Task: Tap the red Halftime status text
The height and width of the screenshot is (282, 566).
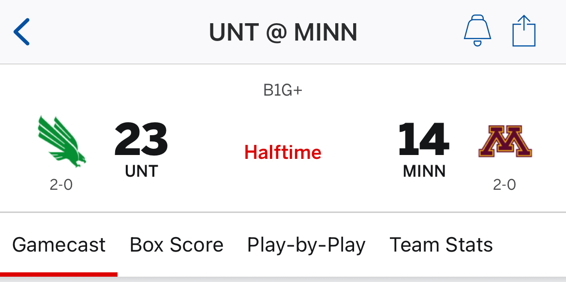Action: tap(283, 153)
